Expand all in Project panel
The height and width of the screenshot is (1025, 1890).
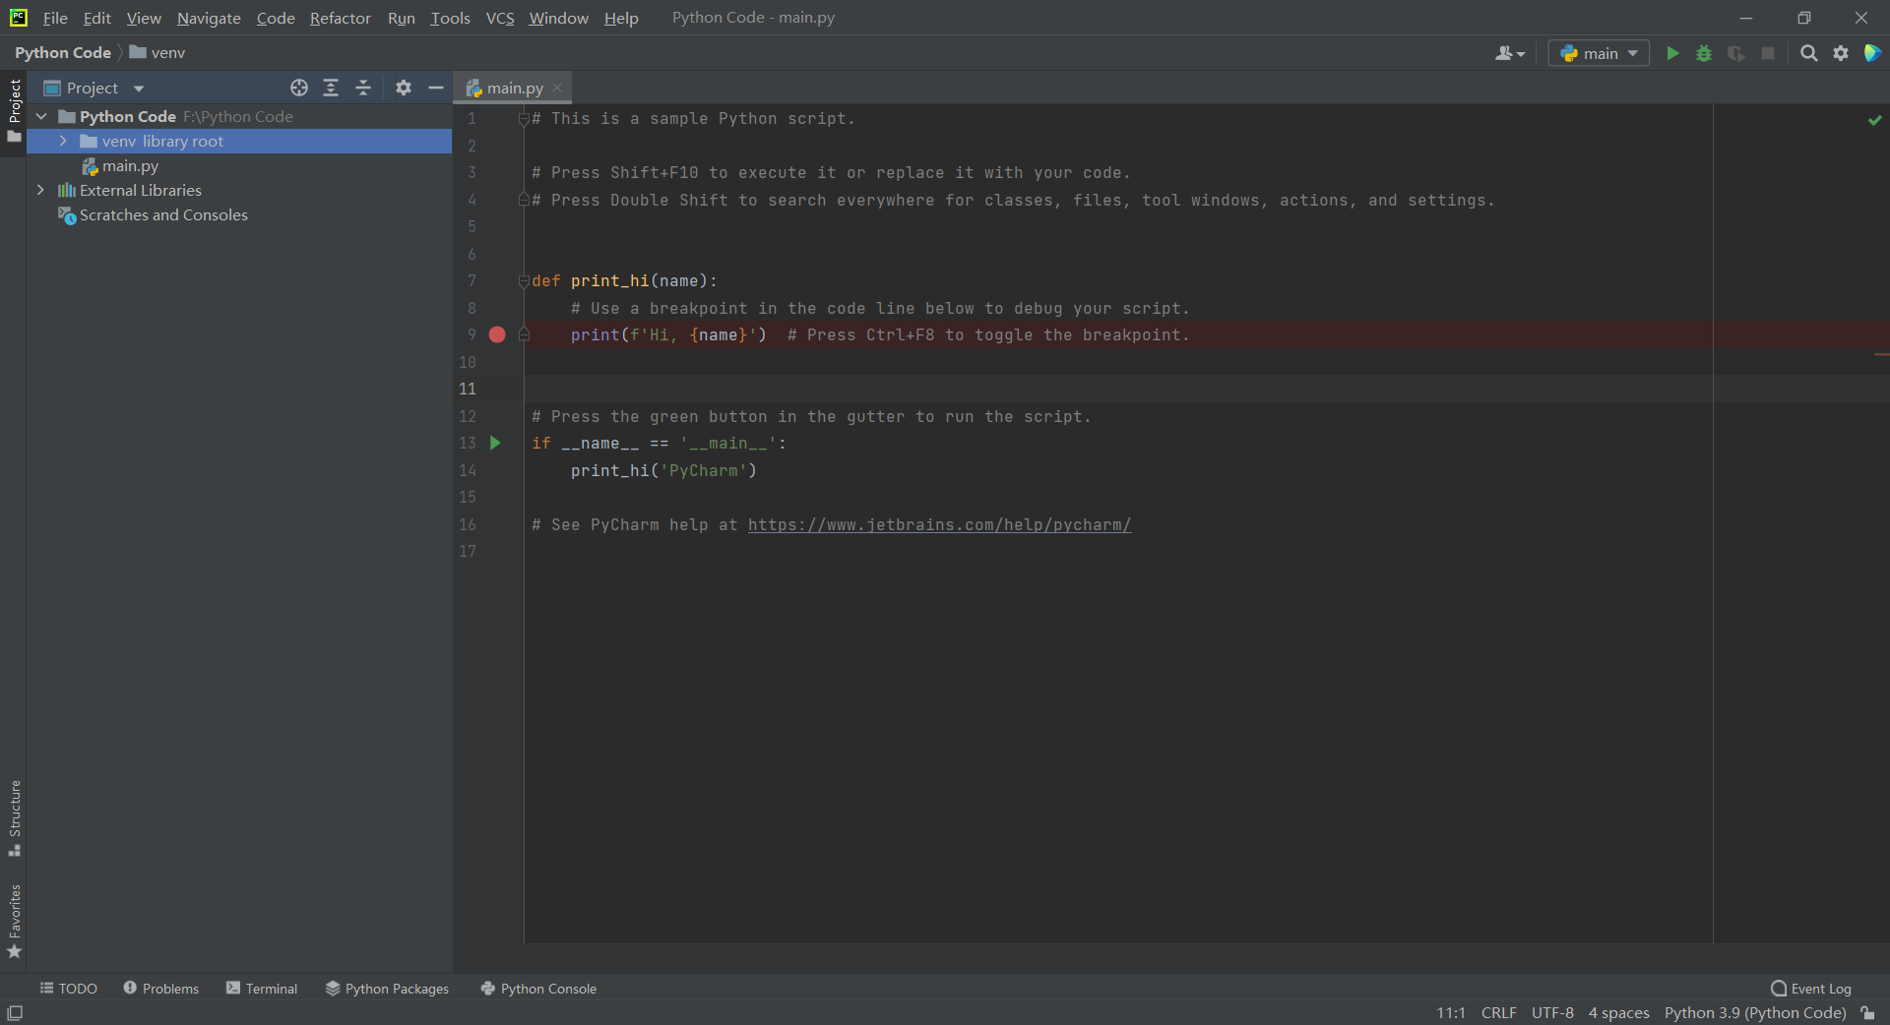[x=331, y=88]
